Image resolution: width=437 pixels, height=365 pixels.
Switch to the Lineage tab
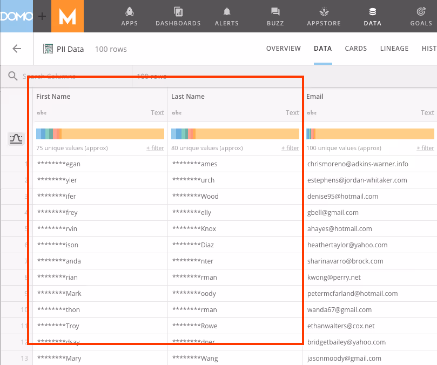[394, 49]
